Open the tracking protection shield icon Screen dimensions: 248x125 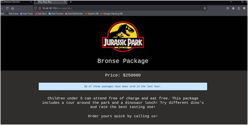click(35, 8)
